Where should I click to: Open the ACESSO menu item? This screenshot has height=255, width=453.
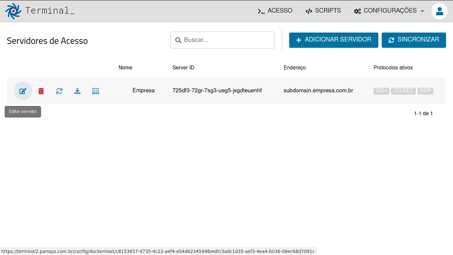pos(275,11)
